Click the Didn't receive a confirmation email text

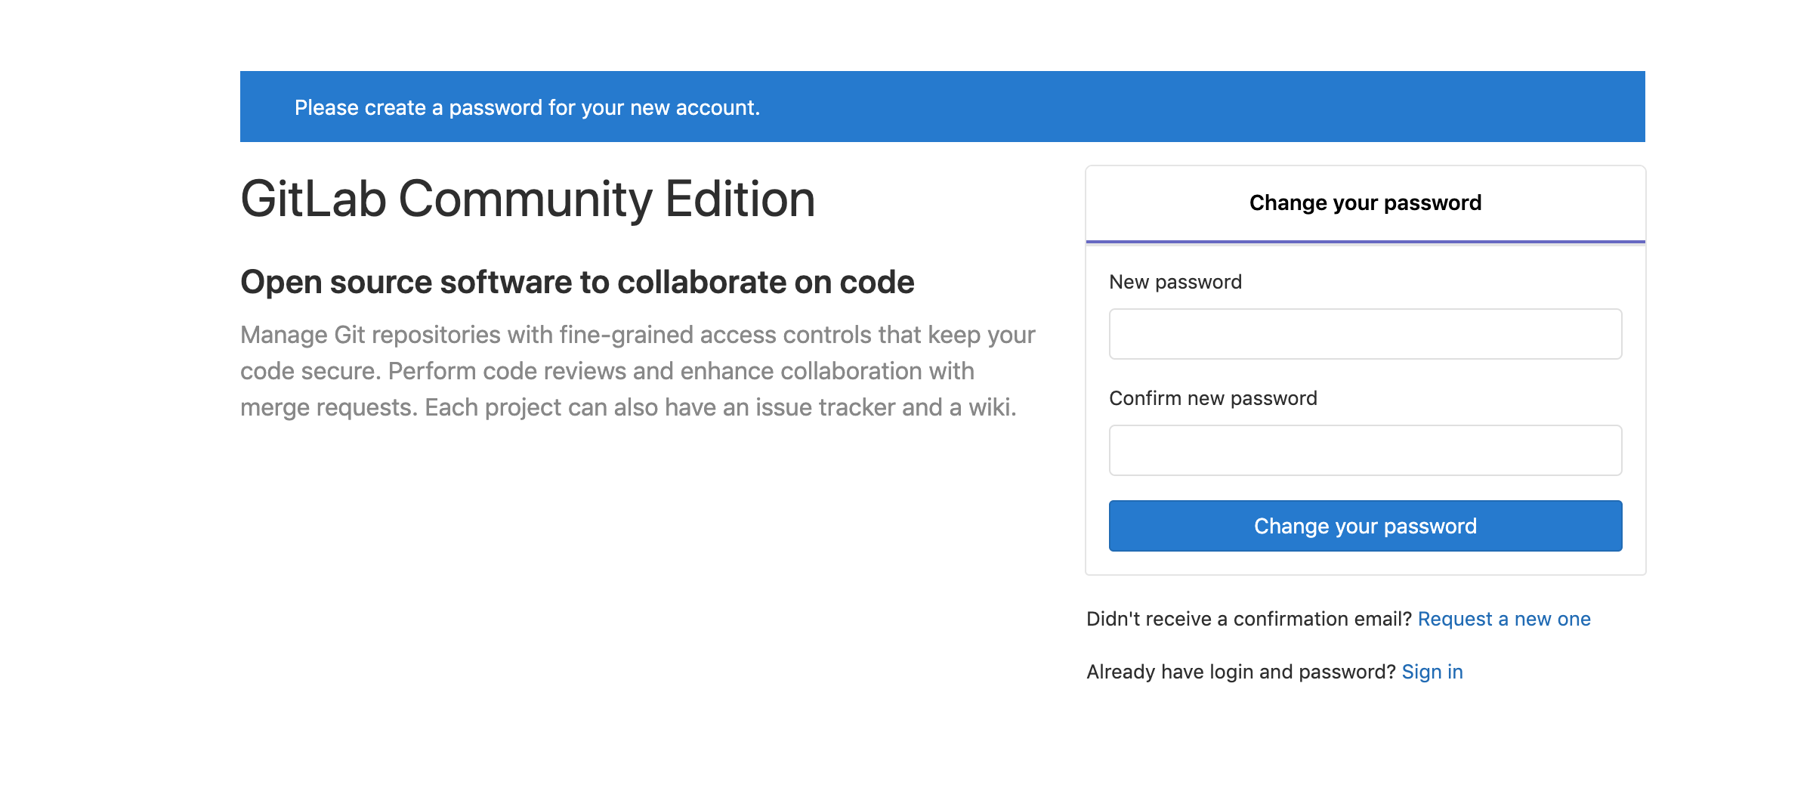coord(1249,619)
